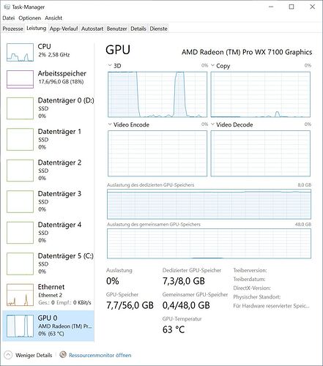Select the CPU usage graph thumbnail
Screen dimensions: 323x366
[x=20, y=52]
